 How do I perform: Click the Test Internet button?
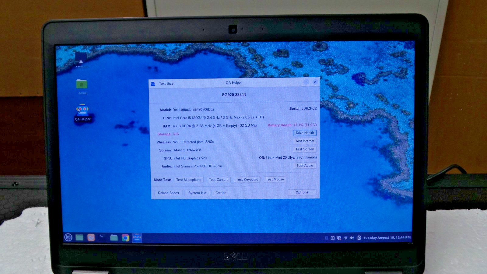point(305,141)
